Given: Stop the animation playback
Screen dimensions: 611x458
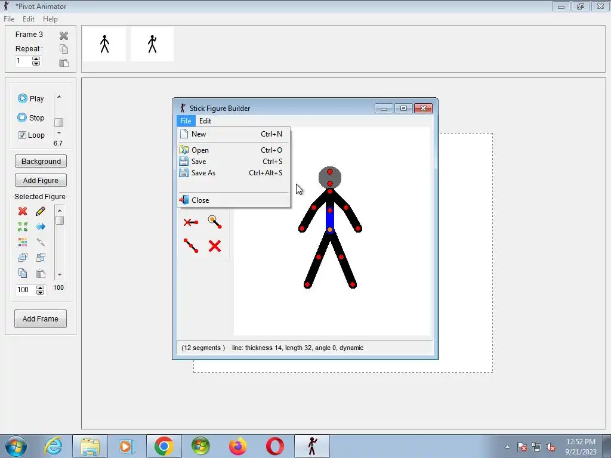Looking at the screenshot, I should [31, 117].
